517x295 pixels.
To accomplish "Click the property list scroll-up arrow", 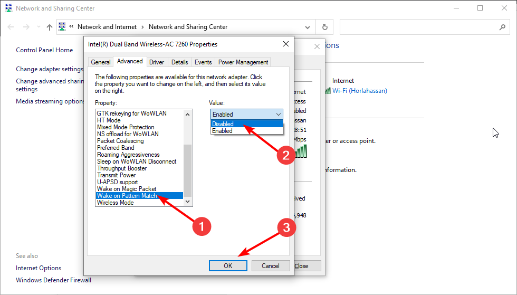I will coord(188,115).
